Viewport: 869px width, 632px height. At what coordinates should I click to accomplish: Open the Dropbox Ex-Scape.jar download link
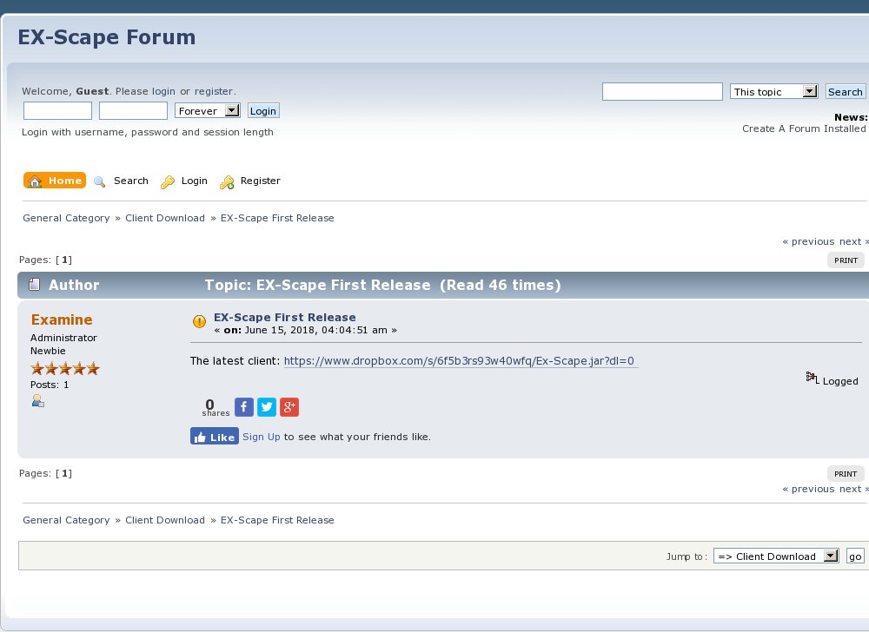(461, 360)
